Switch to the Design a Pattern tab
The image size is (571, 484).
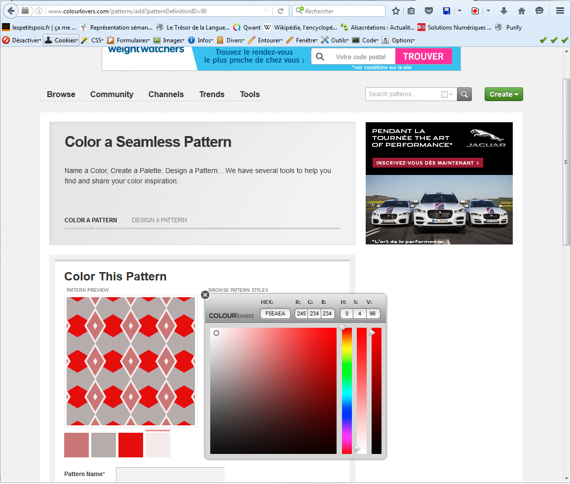pos(159,220)
